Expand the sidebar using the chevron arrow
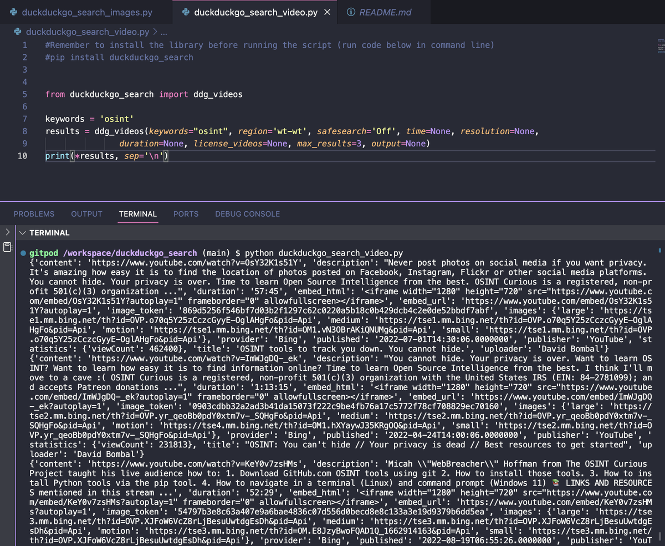This screenshot has width=665, height=546. tap(8, 232)
